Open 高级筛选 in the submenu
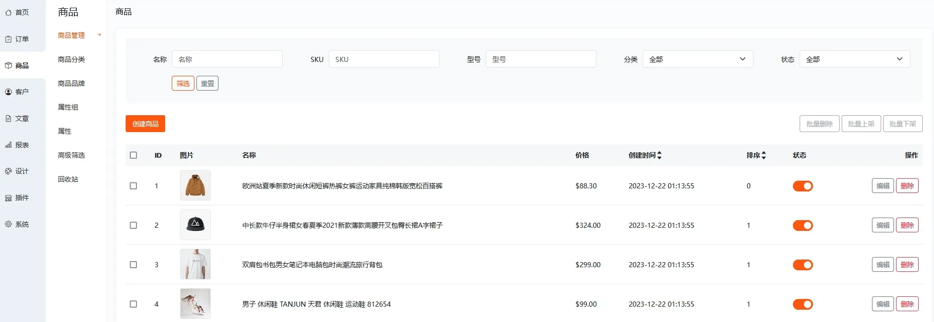Viewport: 934px width, 322px height. point(71,155)
